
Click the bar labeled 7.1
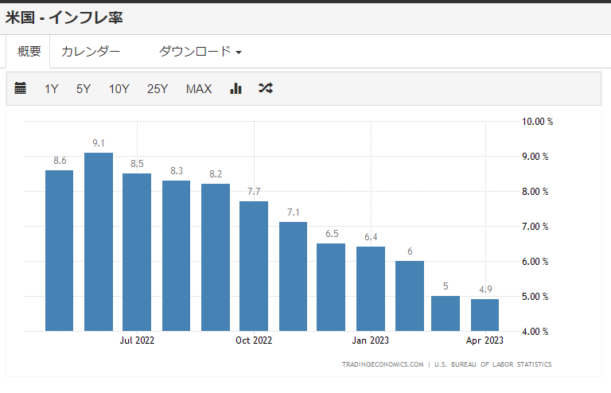pyautogui.click(x=293, y=277)
